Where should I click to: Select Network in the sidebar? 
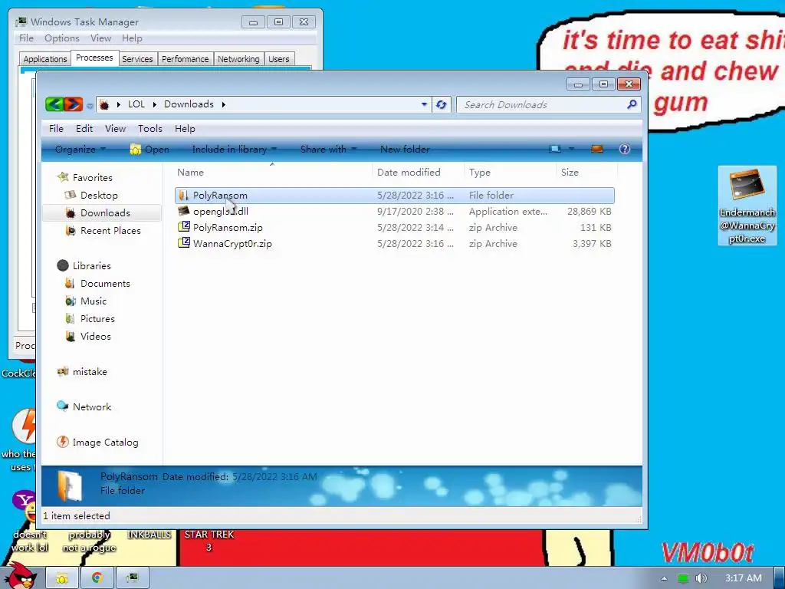(x=92, y=406)
